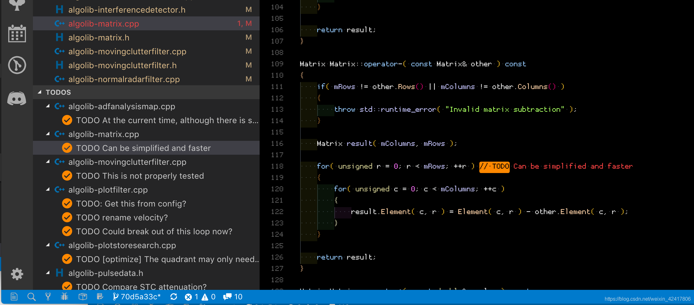Click checkmark beside 'TODO Can be simplified and faster'
Viewport: 694px width, 305px height.
pyautogui.click(x=67, y=148)
